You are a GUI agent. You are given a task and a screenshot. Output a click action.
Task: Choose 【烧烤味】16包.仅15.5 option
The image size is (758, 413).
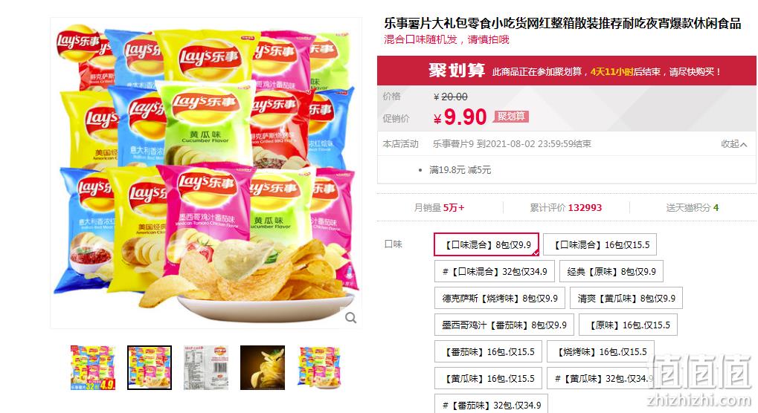point(600,352)
